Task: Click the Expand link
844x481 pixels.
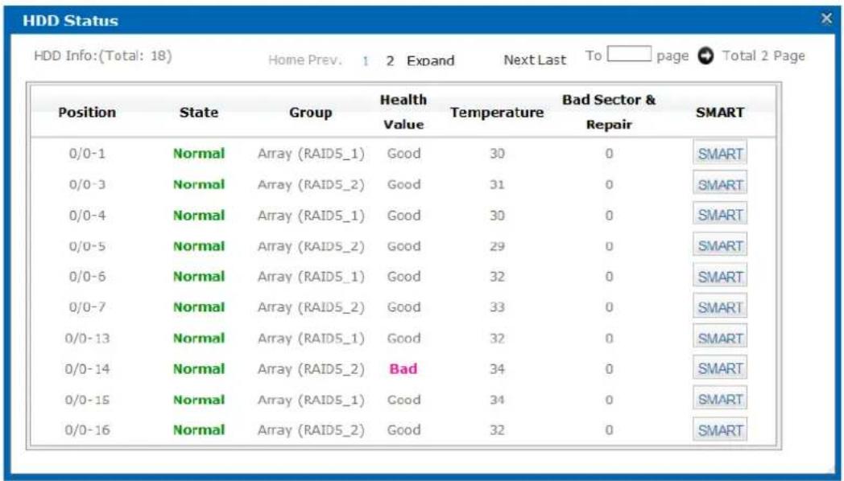Action: pyautogui.click(x=431, y=61)
